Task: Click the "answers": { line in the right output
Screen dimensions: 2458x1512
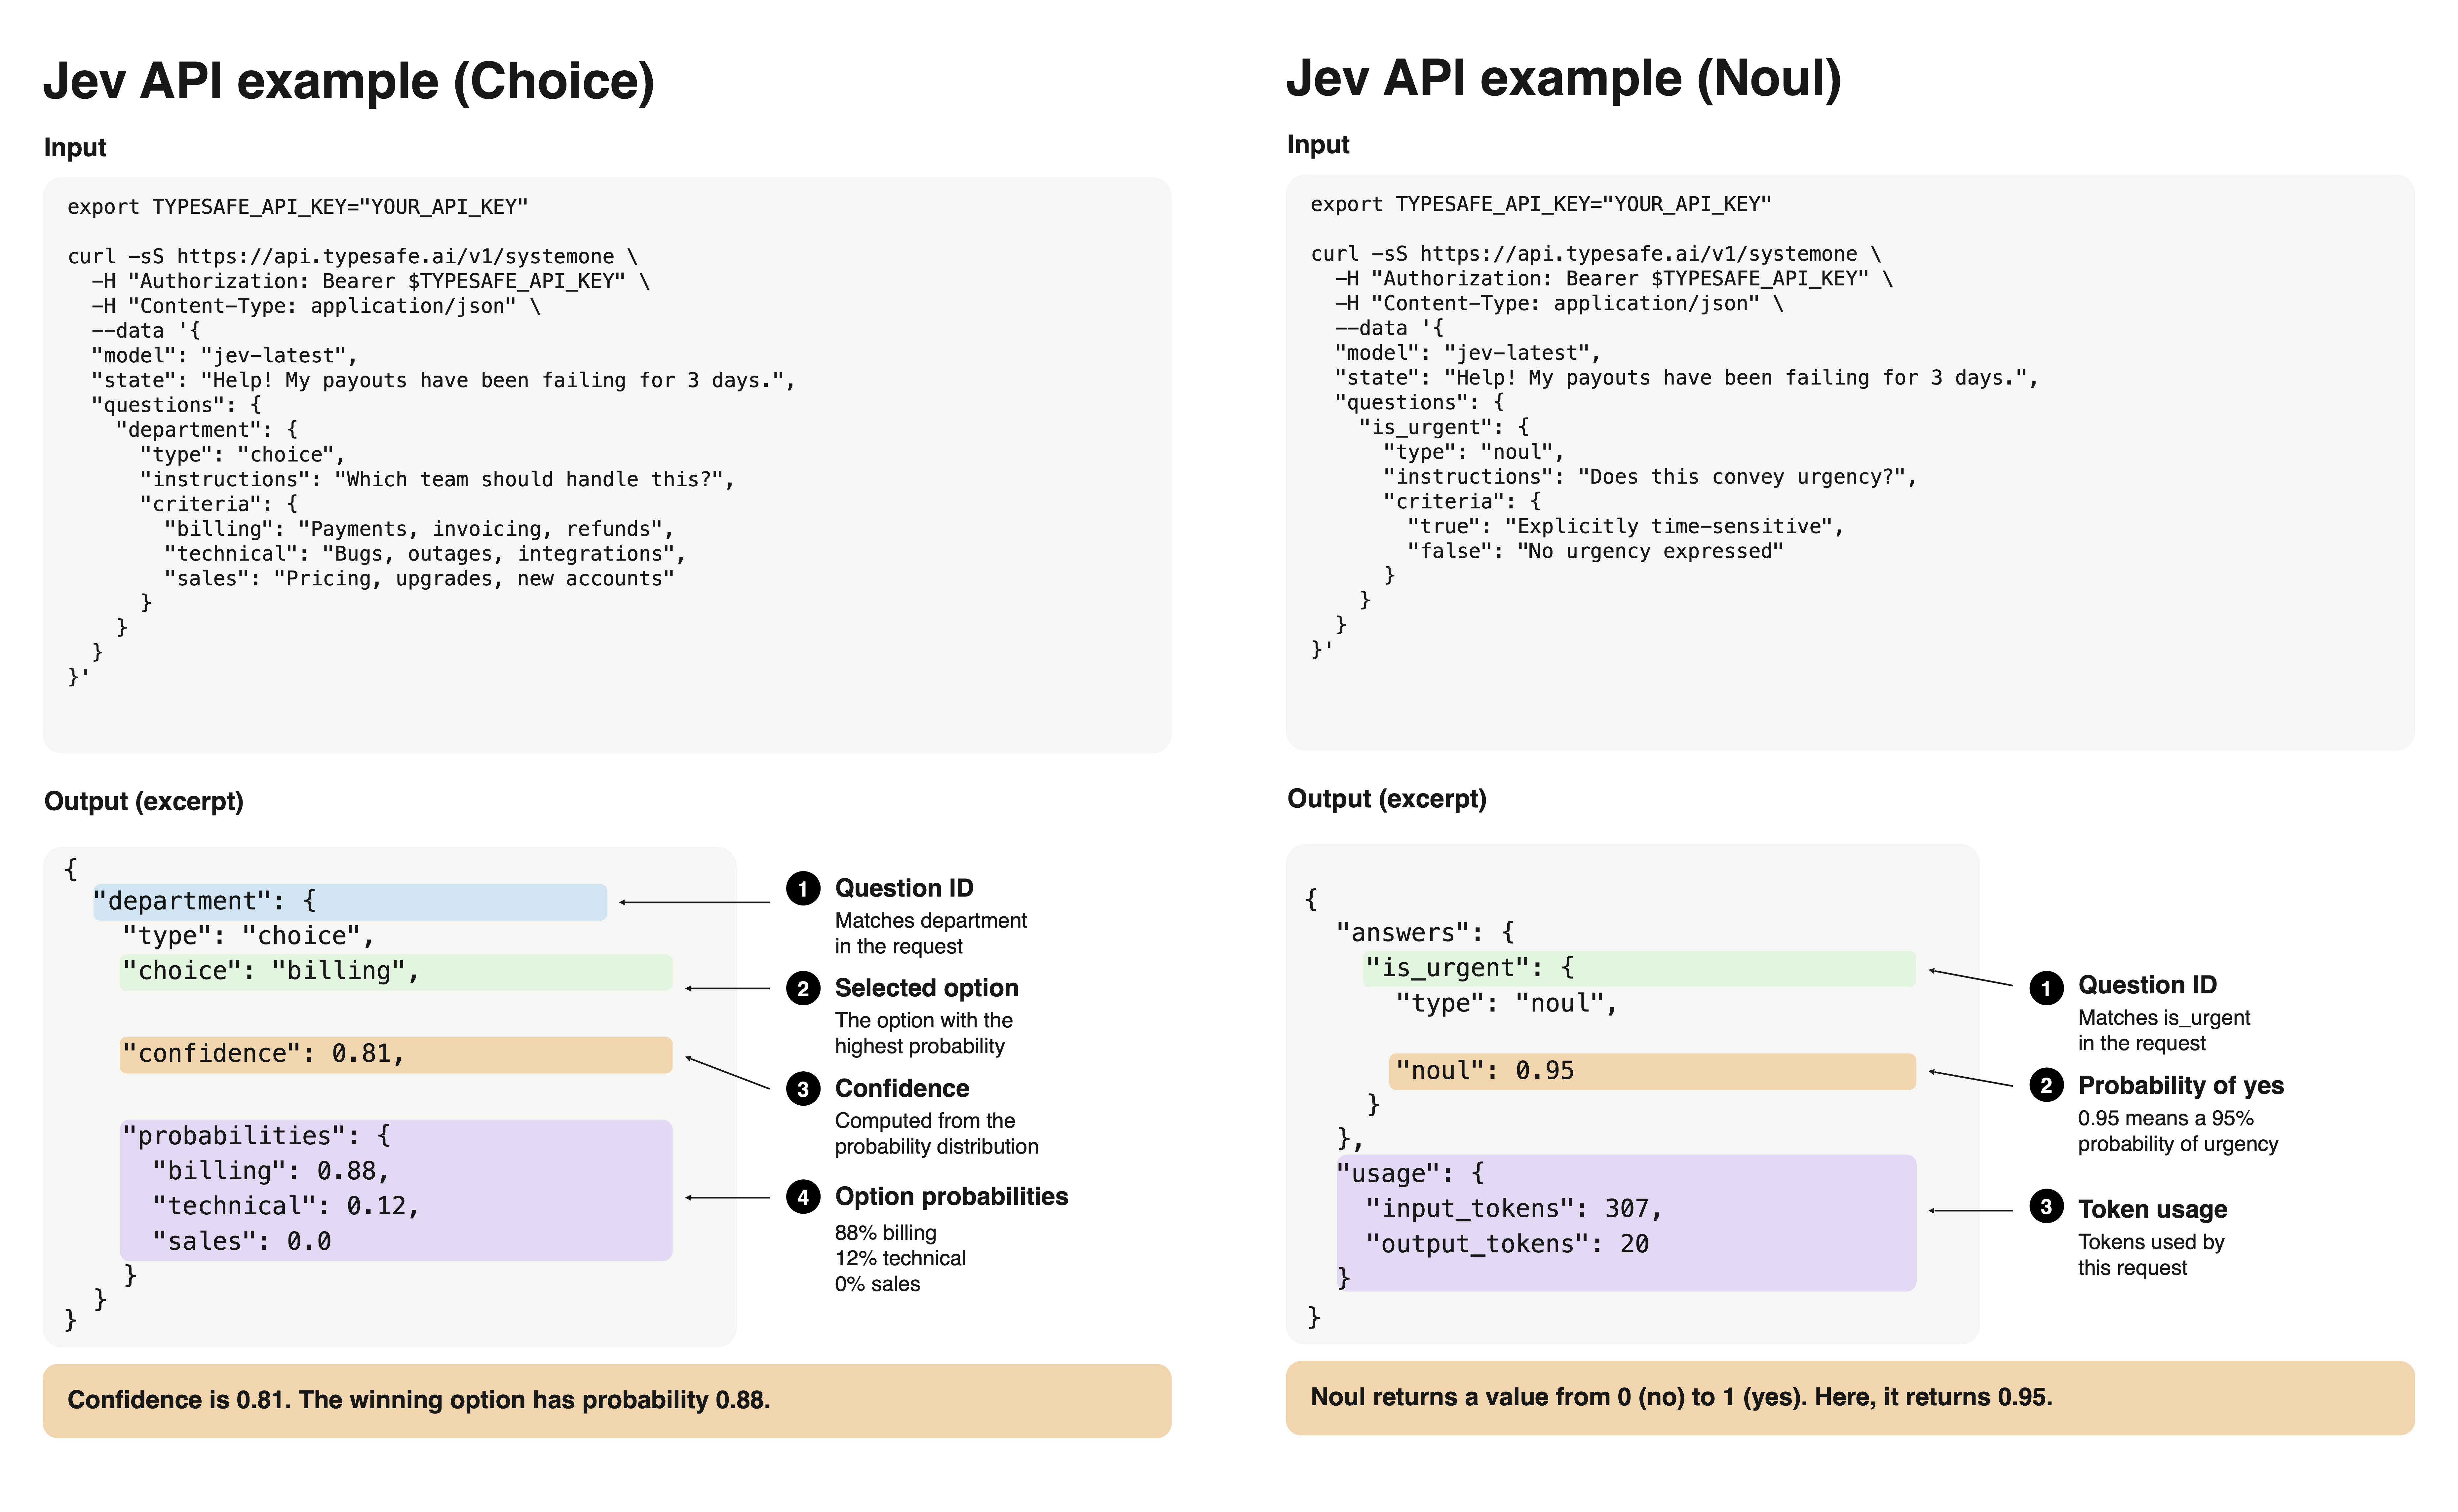Action: pyautogui.click(x=1426, y=933)
